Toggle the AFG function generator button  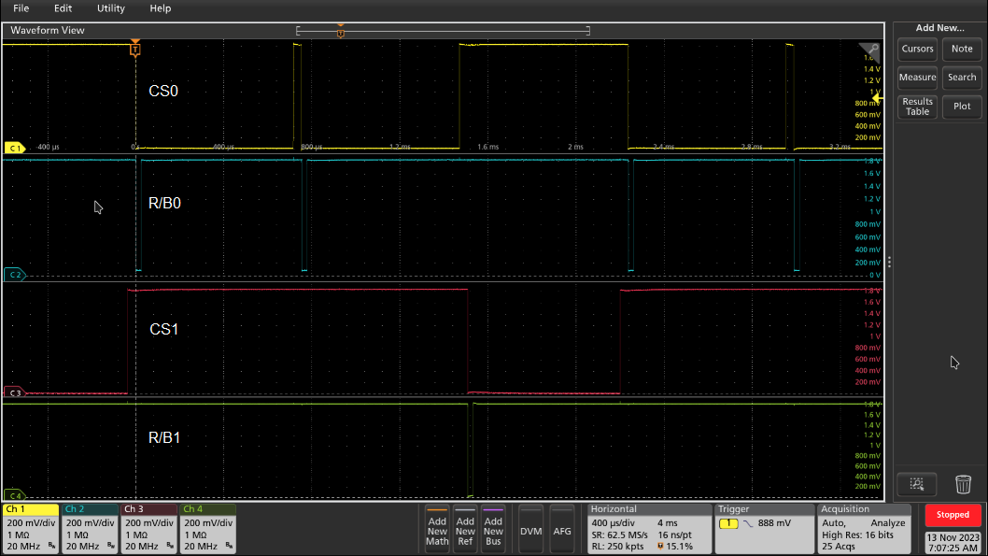562,529
